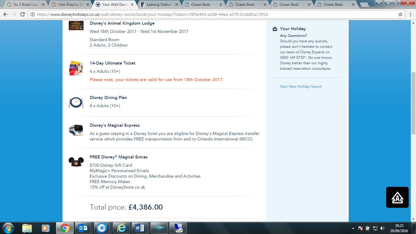Screen dimensions: 416x234
Task: Click the $100 Disney Gift Card line
Action: pos(111,165)
